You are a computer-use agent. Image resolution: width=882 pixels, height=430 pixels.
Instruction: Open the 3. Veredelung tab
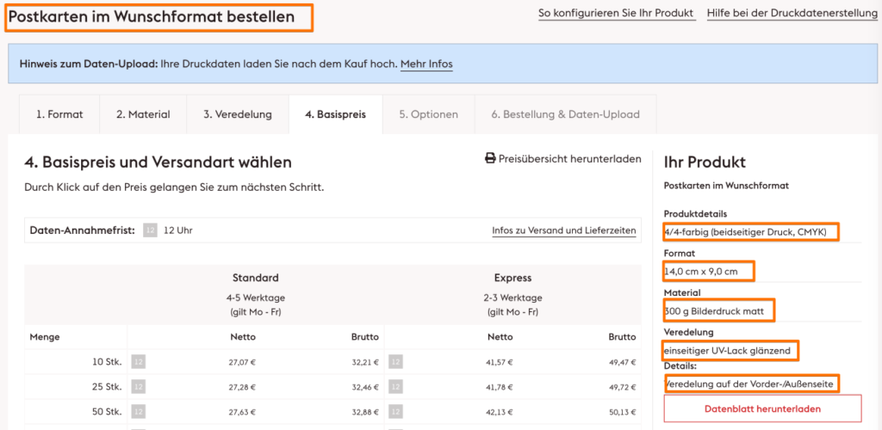(x=238, y=114)
